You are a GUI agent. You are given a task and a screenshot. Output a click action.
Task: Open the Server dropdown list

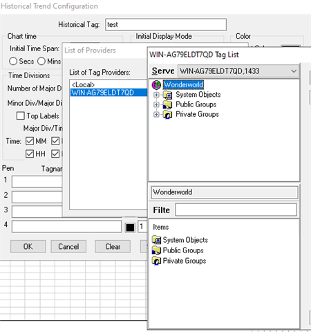pos(294,71)
